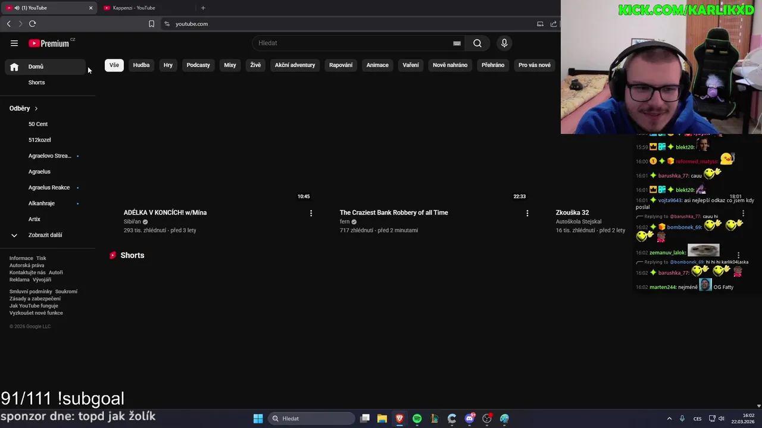762x428 pixels.
Task: Open the Sibiřan channel link
Action: click(132, 222)
